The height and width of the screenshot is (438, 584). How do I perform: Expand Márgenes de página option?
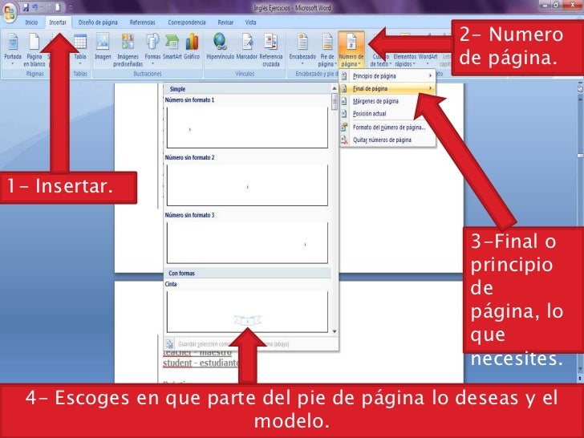pos(387,101)
